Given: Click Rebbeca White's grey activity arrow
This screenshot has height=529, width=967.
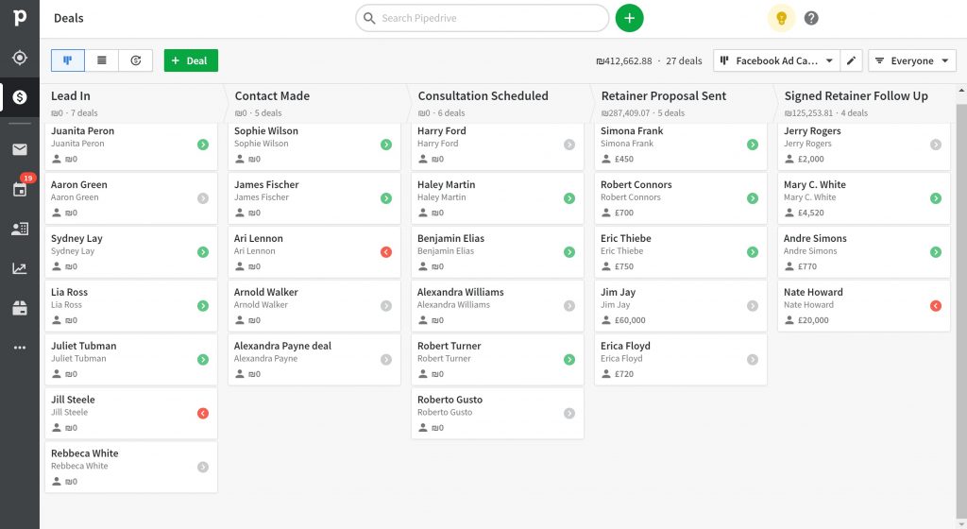Looking at the screenshot, I should tap(203, 468).
